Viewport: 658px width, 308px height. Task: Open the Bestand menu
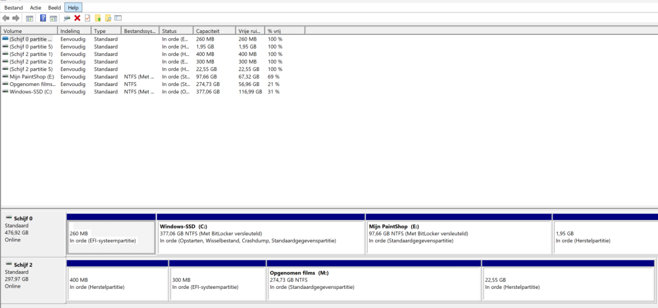tap(13, 7)
